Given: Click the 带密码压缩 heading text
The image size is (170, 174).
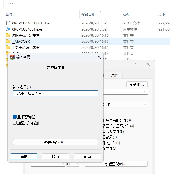Looking at the screenshot, I should tap(56, 68).
